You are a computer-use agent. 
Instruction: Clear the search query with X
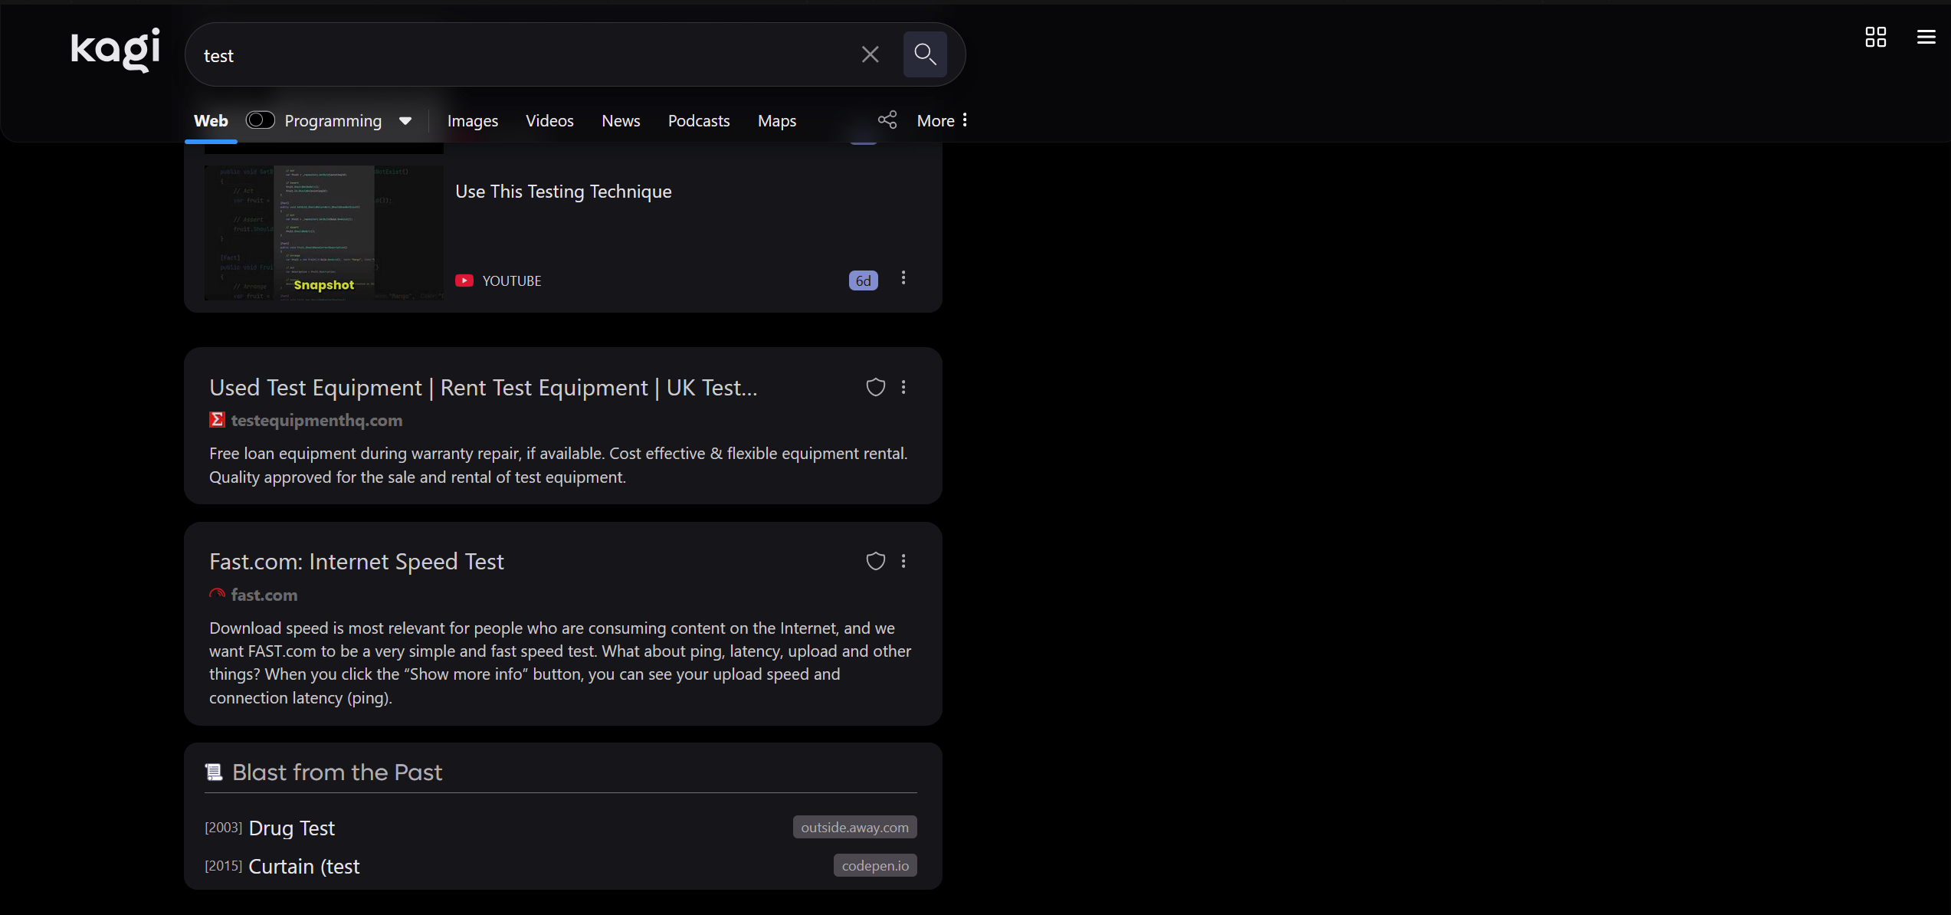pyautogui.click(x=870, y=54)
